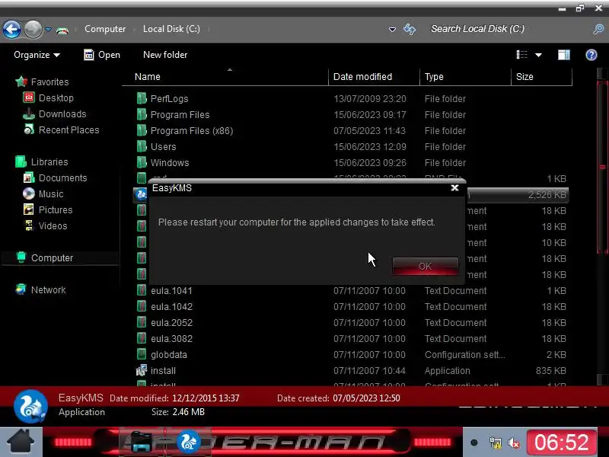Click the date modified value 12/12/2015 13:37
609x457 pixels.
tap(206, 398)
